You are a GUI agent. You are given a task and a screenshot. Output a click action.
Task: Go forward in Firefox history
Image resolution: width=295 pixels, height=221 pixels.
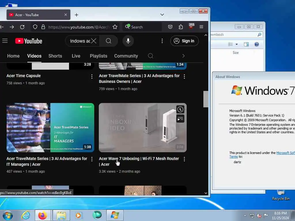coord(12,27)
